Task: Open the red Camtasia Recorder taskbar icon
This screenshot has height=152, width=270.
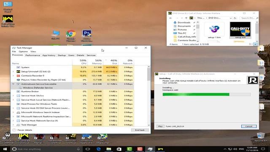Action: click(x=140, y=149)
